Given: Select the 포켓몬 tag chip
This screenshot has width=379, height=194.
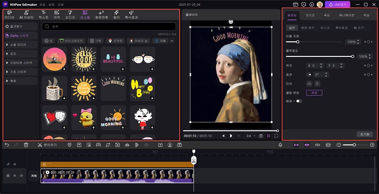Looking at the screenshot, I should [115, 41].
